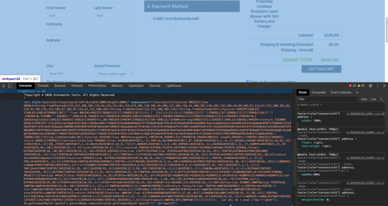Click the GRAND TOTAL $499.99 amount
Image resolution: width=388 pixels, height=206 pixels.
click(x=330, y=60)
